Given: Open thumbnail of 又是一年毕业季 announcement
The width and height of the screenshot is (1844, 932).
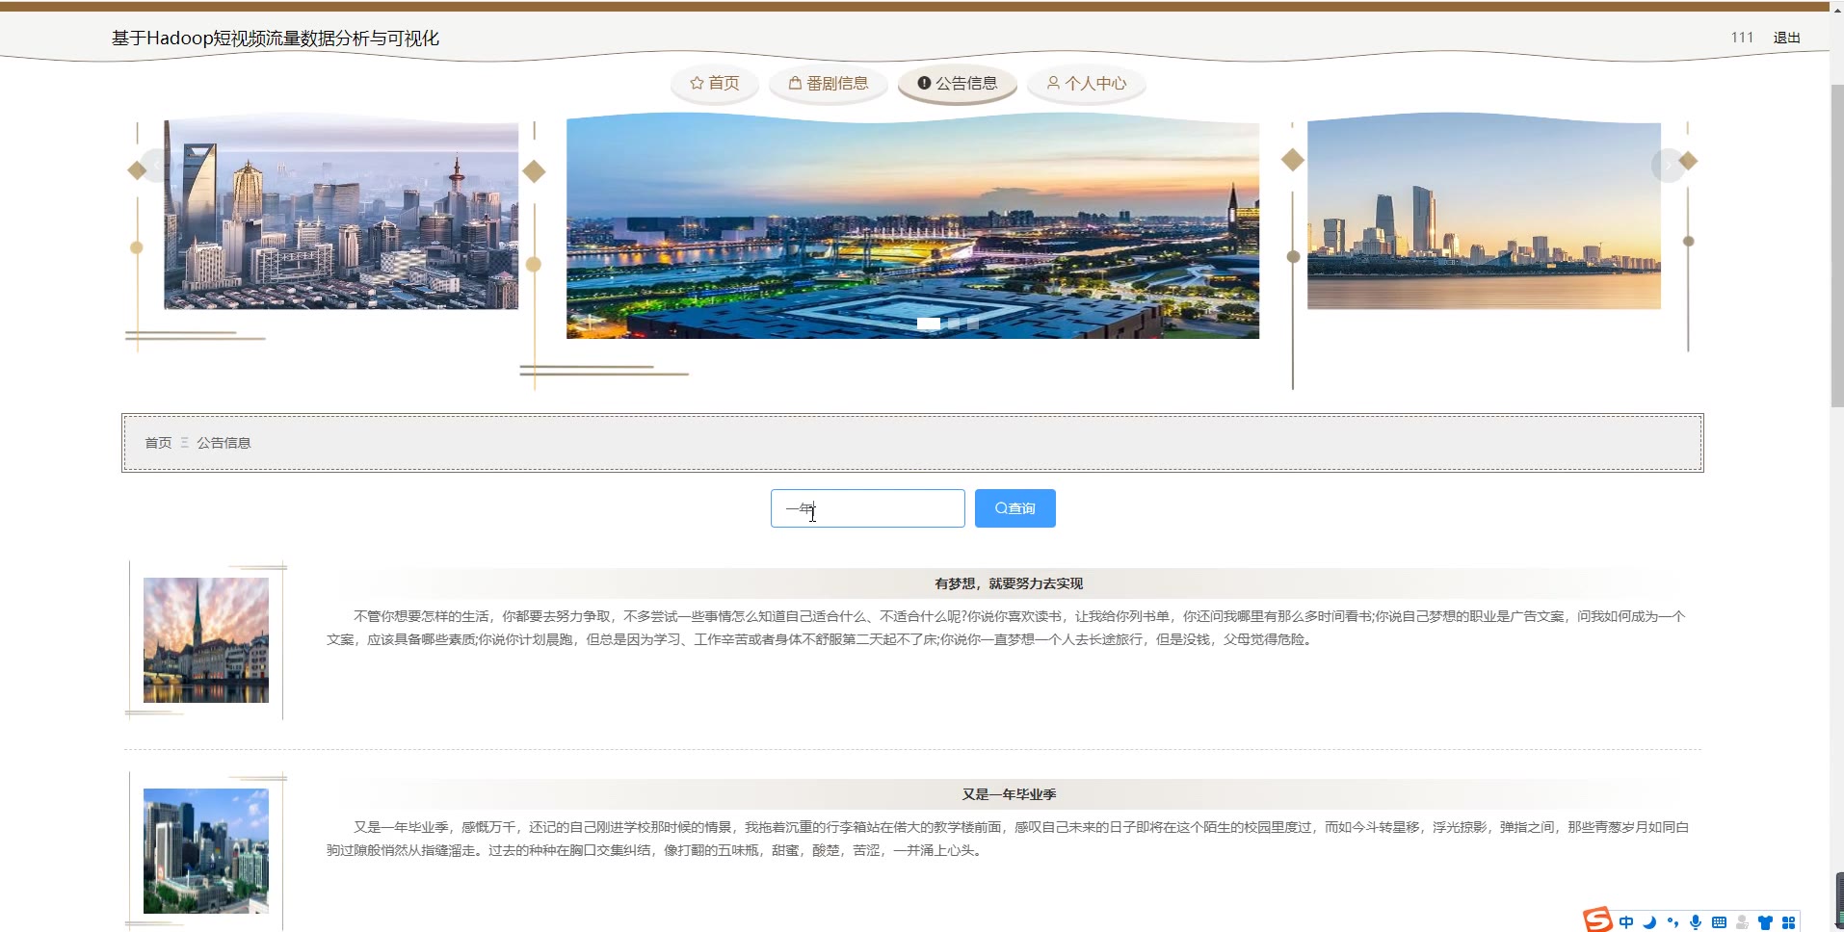Looking at the screenshot, I should point(206,851).
